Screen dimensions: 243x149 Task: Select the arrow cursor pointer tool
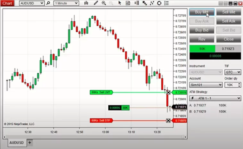coord(120,3)
